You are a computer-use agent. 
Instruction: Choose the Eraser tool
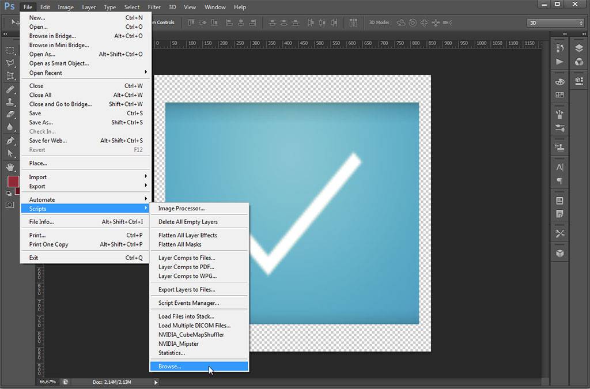tap(10, 115)
